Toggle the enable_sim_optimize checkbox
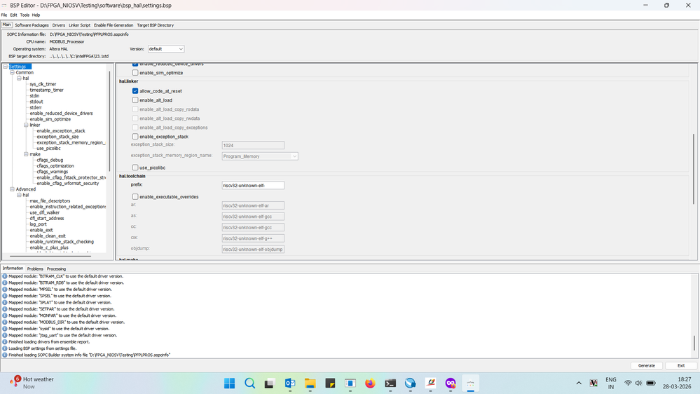Screen dimensions: 700x394 pyautogui.click(x=135, y=72)
